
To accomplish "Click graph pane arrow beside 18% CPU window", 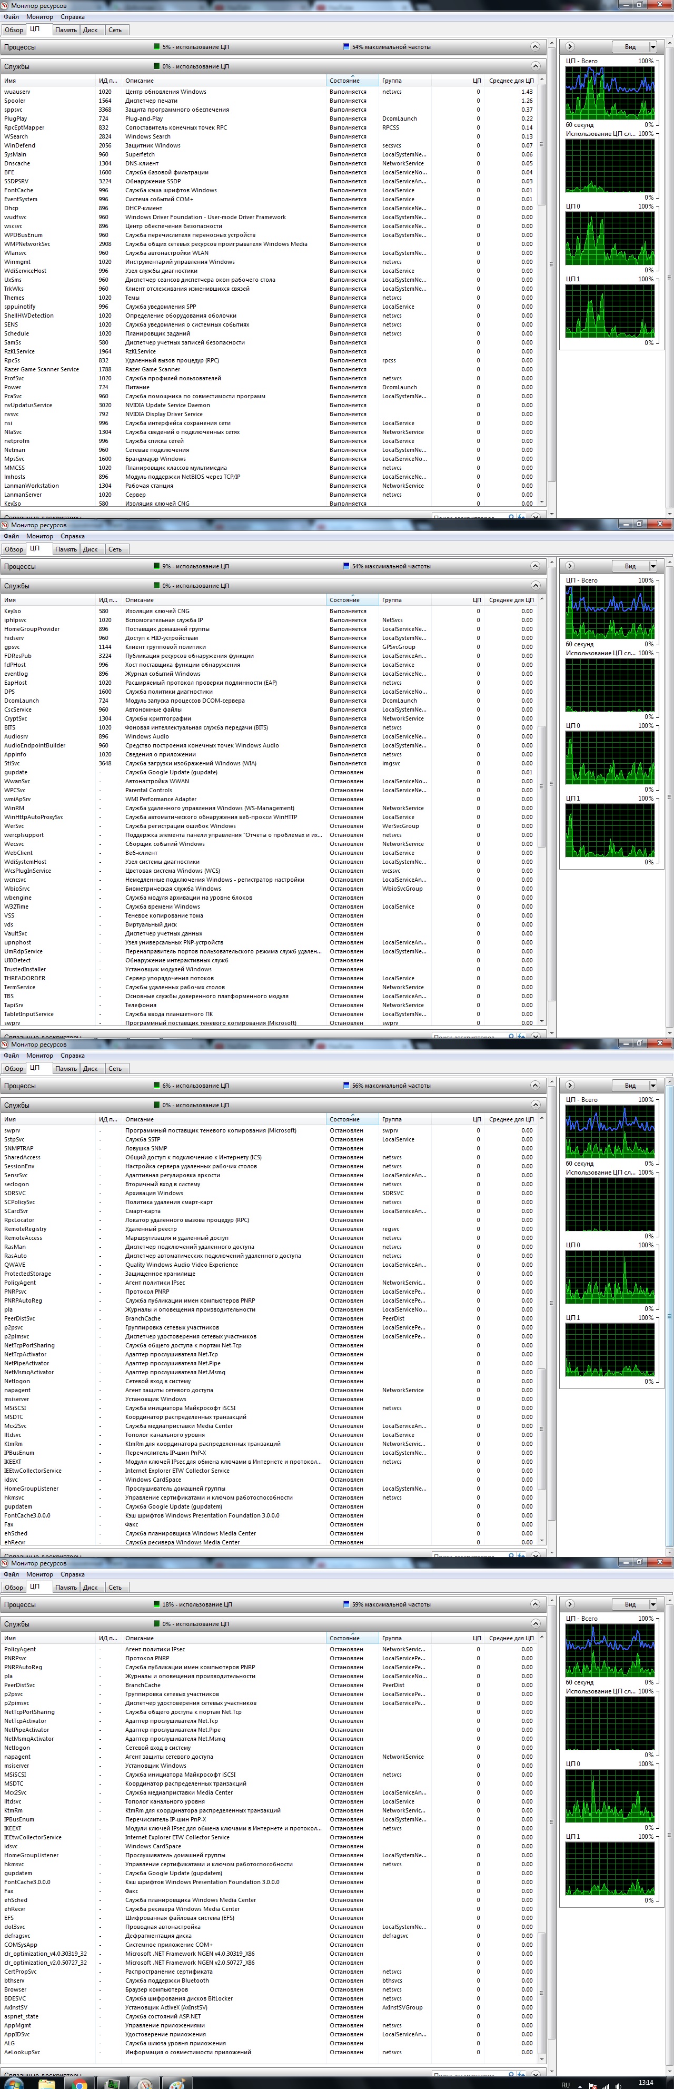I will click(x=569, y=1604).
